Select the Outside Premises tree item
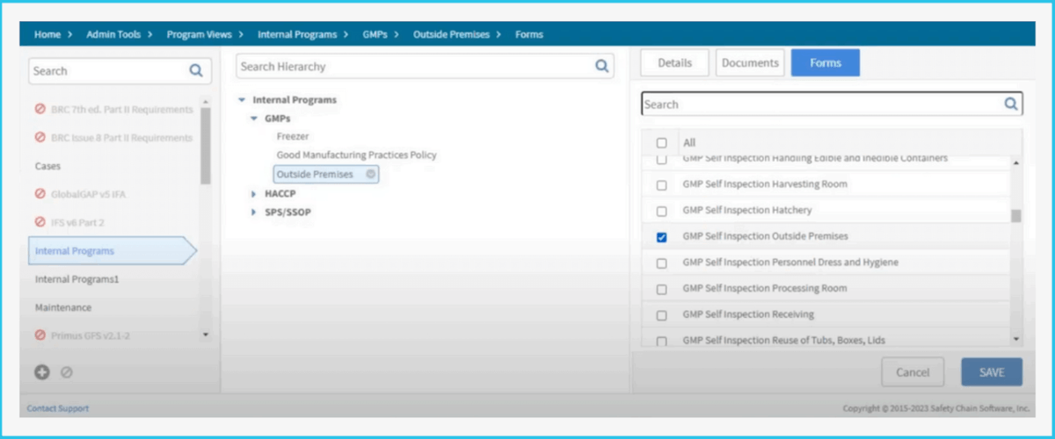 tap(326, 174)
